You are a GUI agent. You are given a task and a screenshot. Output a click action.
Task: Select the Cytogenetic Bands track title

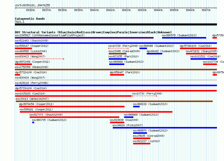[x=30, y=19]
